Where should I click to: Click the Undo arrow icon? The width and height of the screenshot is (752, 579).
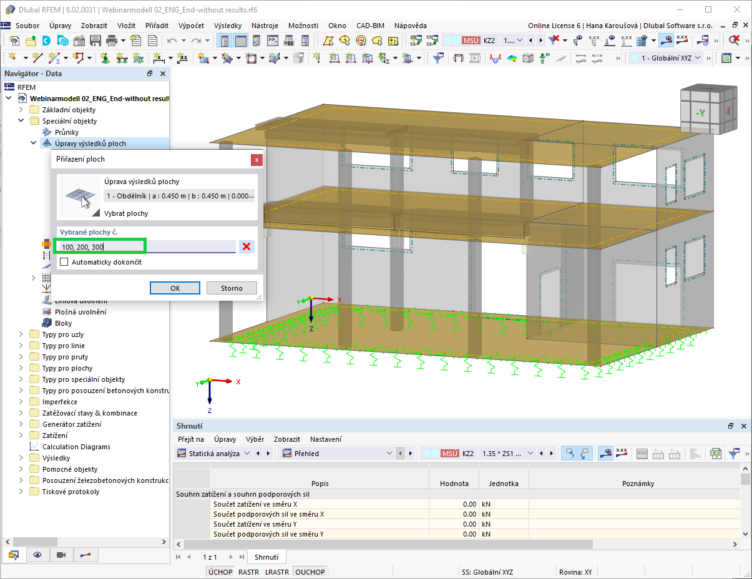point(173,41)
